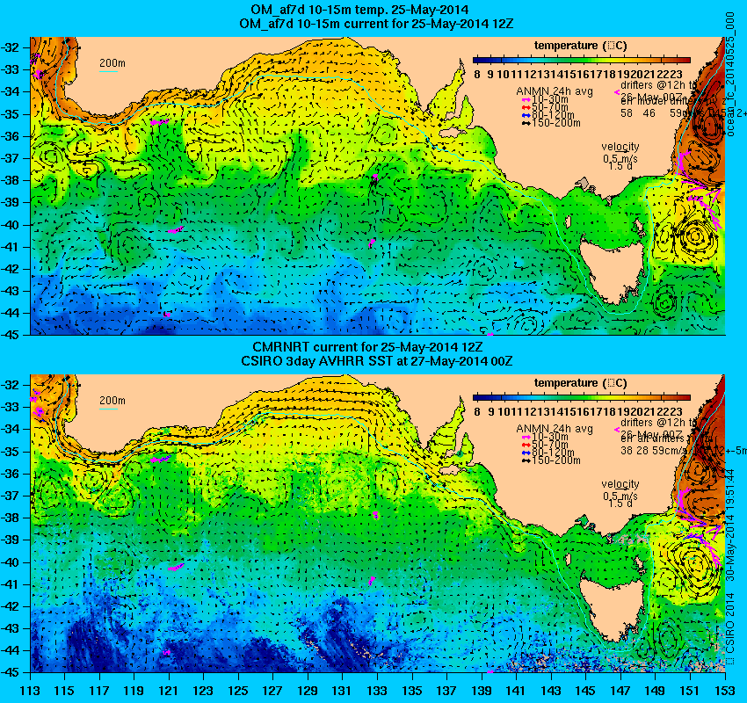The height and width of the screenshot is (703, 747).
Task: Click latitude label -45 on the top panel axis
Action: point(10,335)
